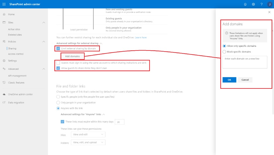
Task: Open Data migration page
Action: [x=16, y=103]
